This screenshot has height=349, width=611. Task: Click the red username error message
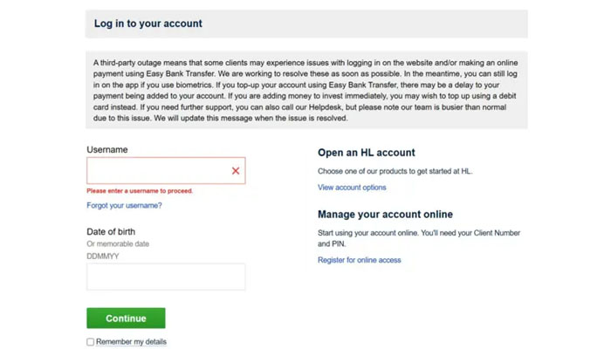[x=140, y=190]
